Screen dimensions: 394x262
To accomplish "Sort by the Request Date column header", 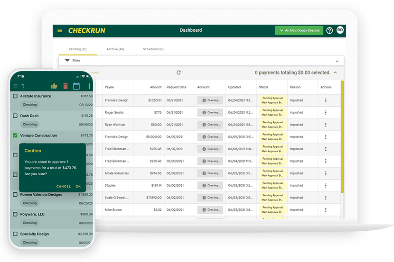I will click(177, 87).
